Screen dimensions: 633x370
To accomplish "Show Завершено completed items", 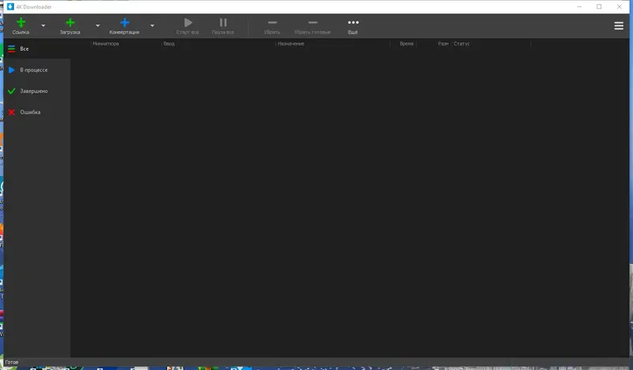I will click(37, 91).
